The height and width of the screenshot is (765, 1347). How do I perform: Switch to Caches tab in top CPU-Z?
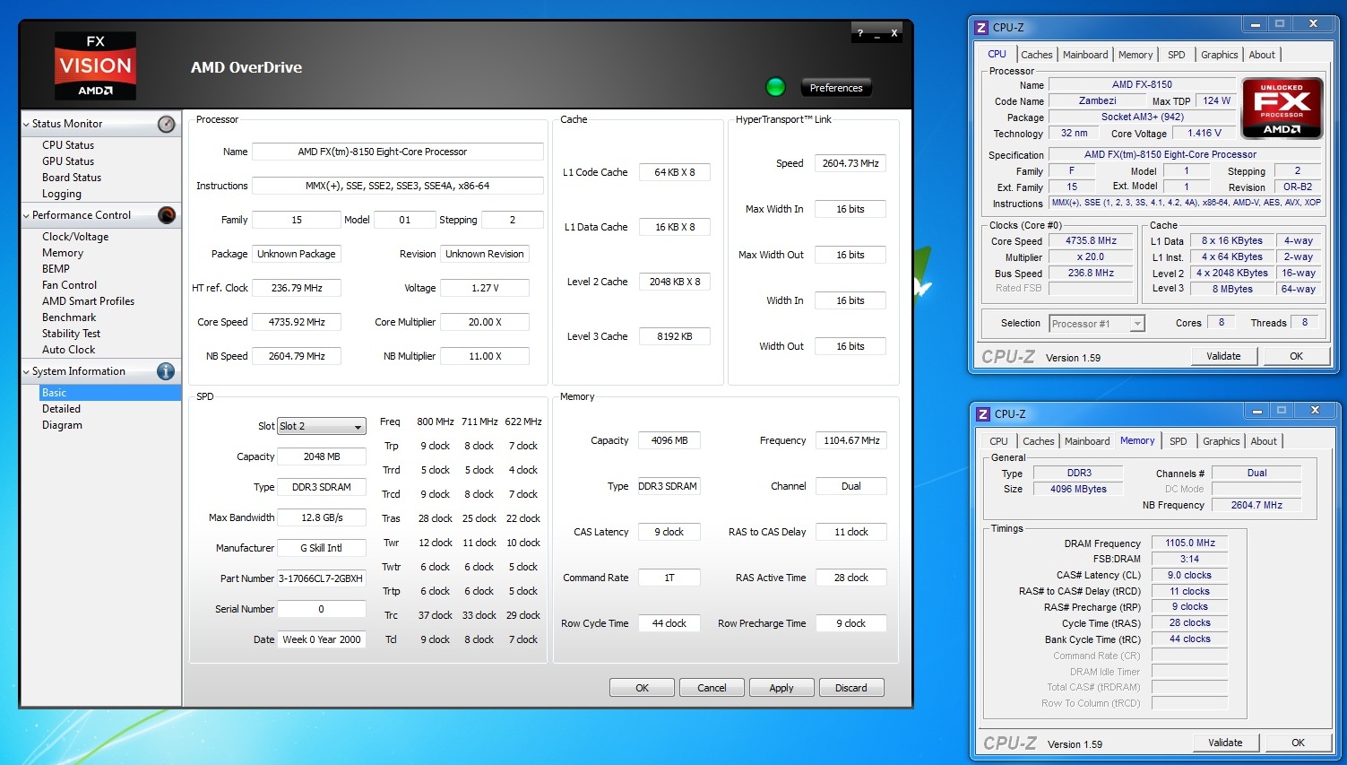click(x=1036, y=55)
